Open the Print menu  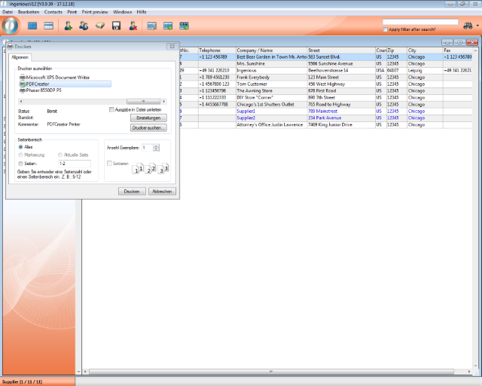pos(72,12)
